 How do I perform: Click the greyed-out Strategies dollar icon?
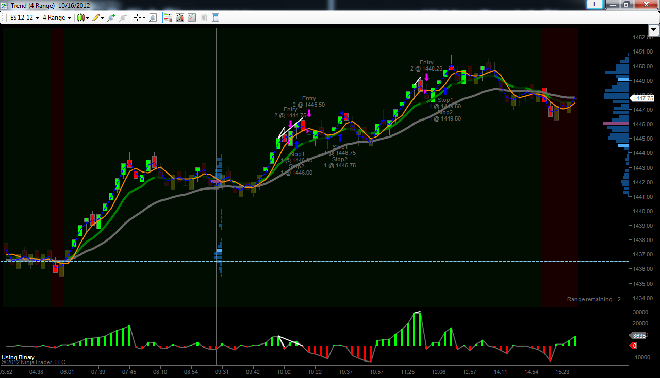pos(204,18)
